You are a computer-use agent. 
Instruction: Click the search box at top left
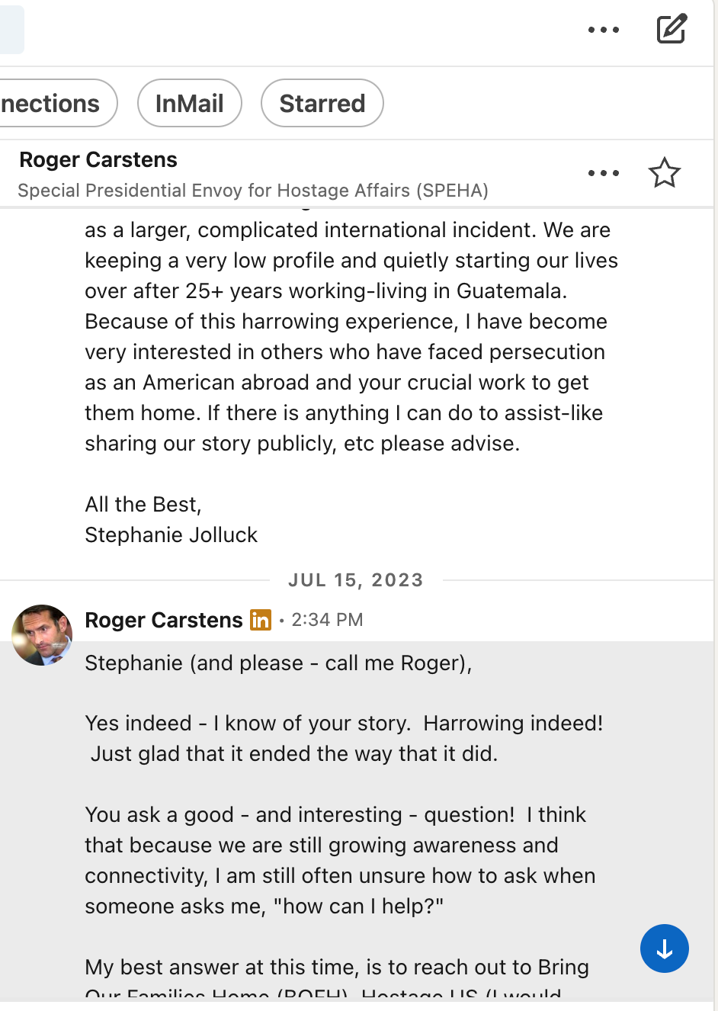coord(11,30)
